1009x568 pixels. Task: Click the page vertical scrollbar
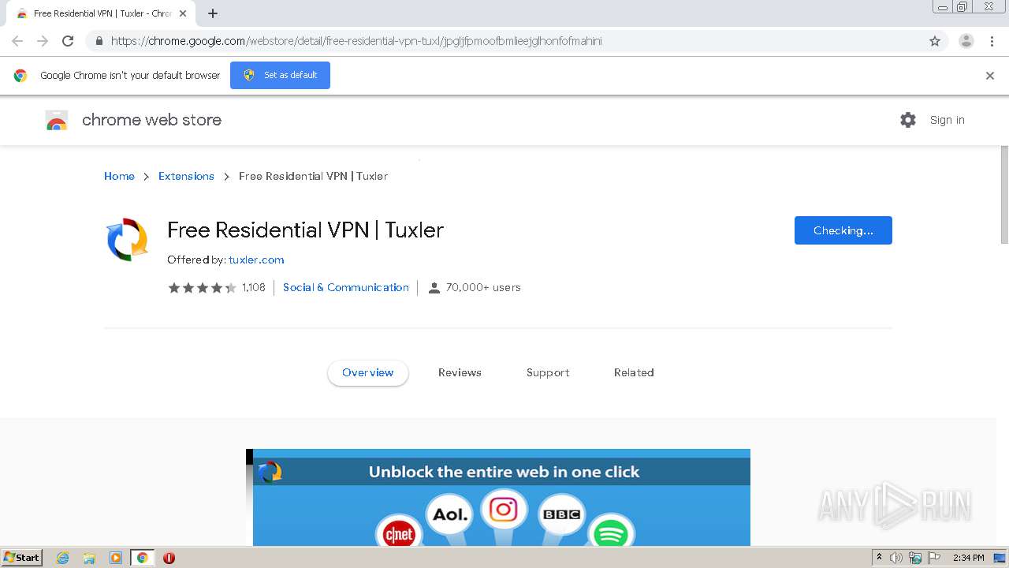(x=1004, y=194)
